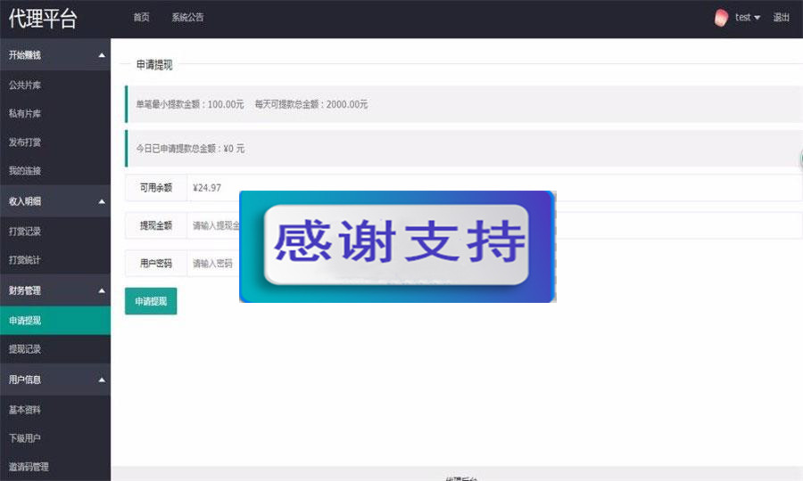Collapse the 财务管理 sidebar group
This screenshot has height=481, width=803.
tap(55, 290)
